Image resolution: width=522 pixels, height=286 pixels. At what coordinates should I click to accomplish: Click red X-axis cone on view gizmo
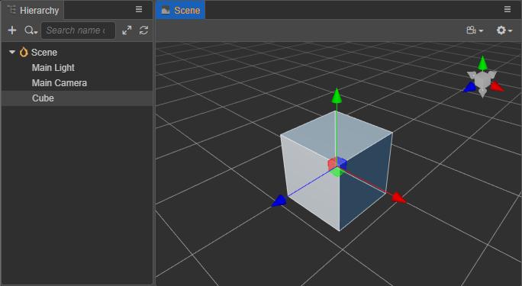[x=497, y=86]
